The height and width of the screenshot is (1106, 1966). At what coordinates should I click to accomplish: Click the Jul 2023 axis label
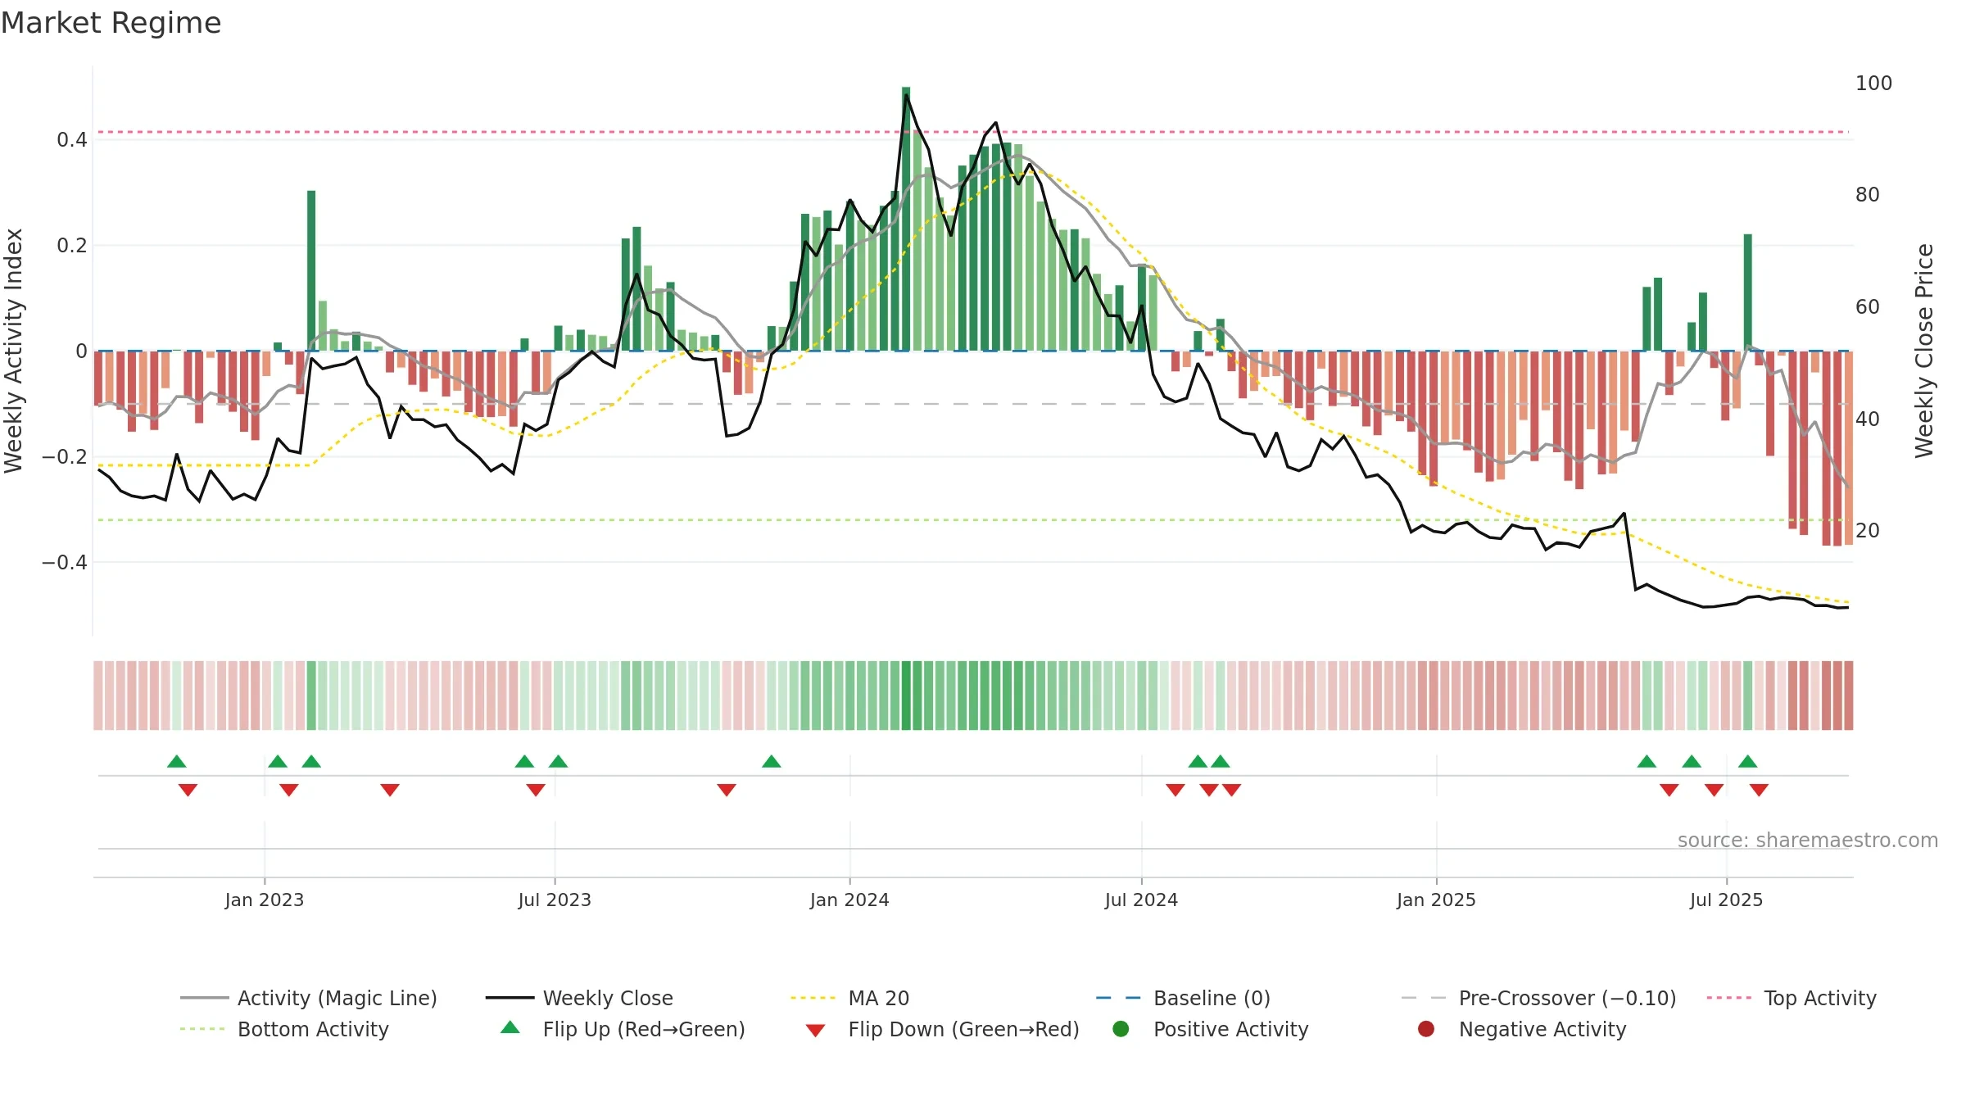click(x=555, y=900)
